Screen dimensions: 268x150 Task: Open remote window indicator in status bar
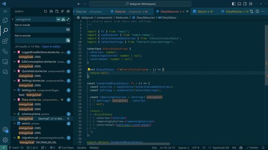pyautogui.click(x=4, y=147)
